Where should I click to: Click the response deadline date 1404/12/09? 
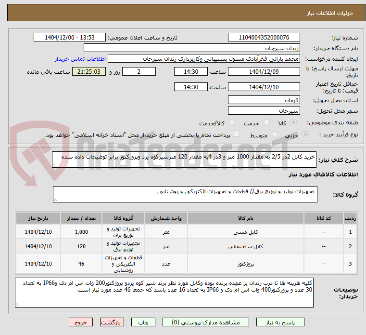click(x=264, y=72)
